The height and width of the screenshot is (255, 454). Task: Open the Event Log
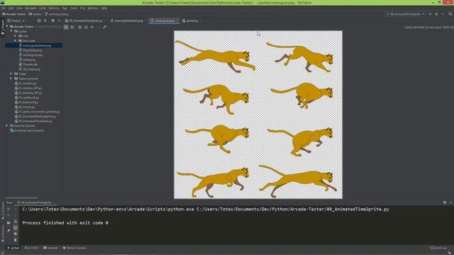(x=438, y=248)
